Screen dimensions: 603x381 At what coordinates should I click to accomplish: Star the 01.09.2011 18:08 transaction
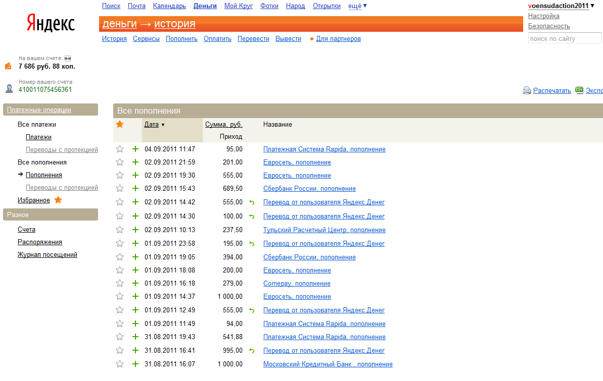tap(120, 270)
